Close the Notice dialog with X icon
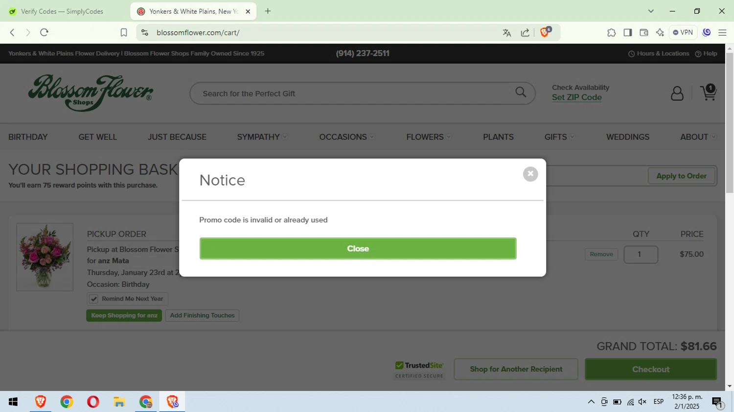The height and width of the screenshot is (412, 734). click(x=530, y=174)
